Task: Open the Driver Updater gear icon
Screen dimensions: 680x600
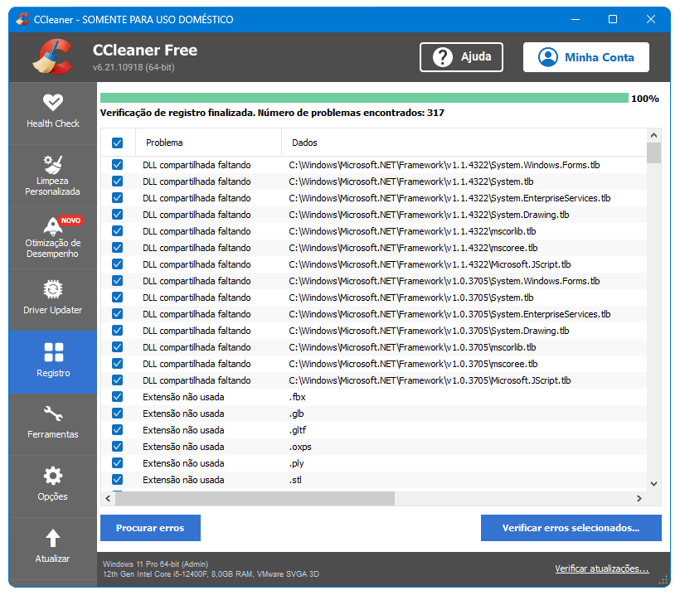Action: [x=53, y=289]
